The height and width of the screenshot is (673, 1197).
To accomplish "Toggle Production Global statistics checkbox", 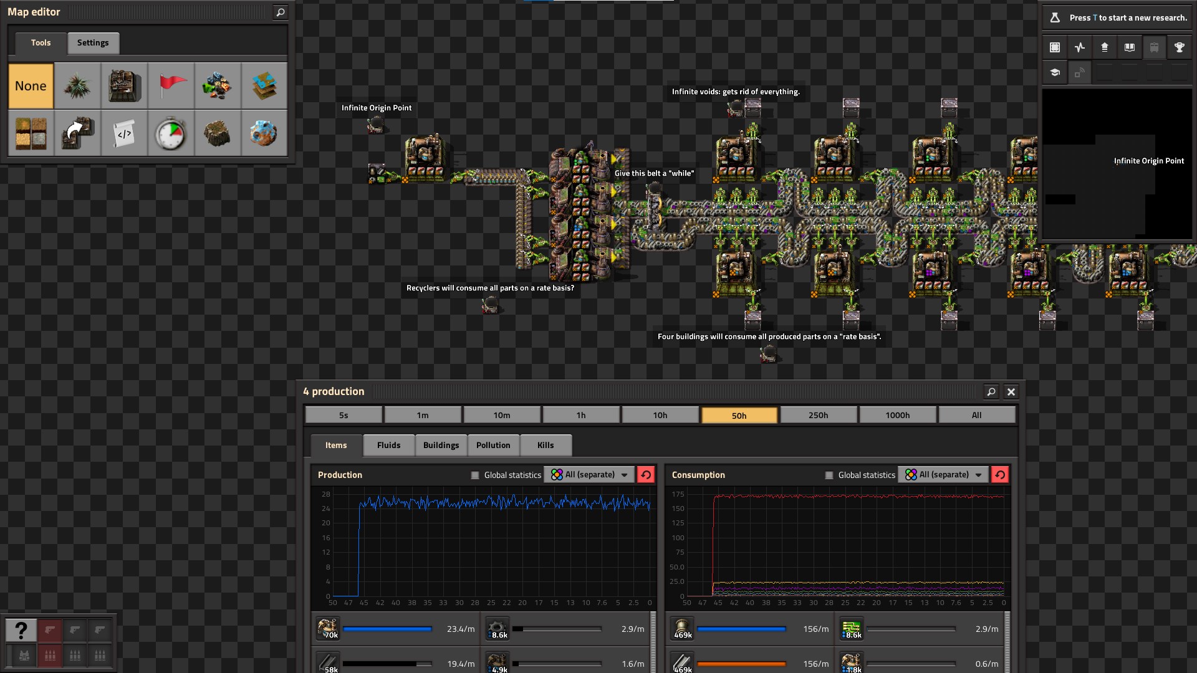I will 475,475.
